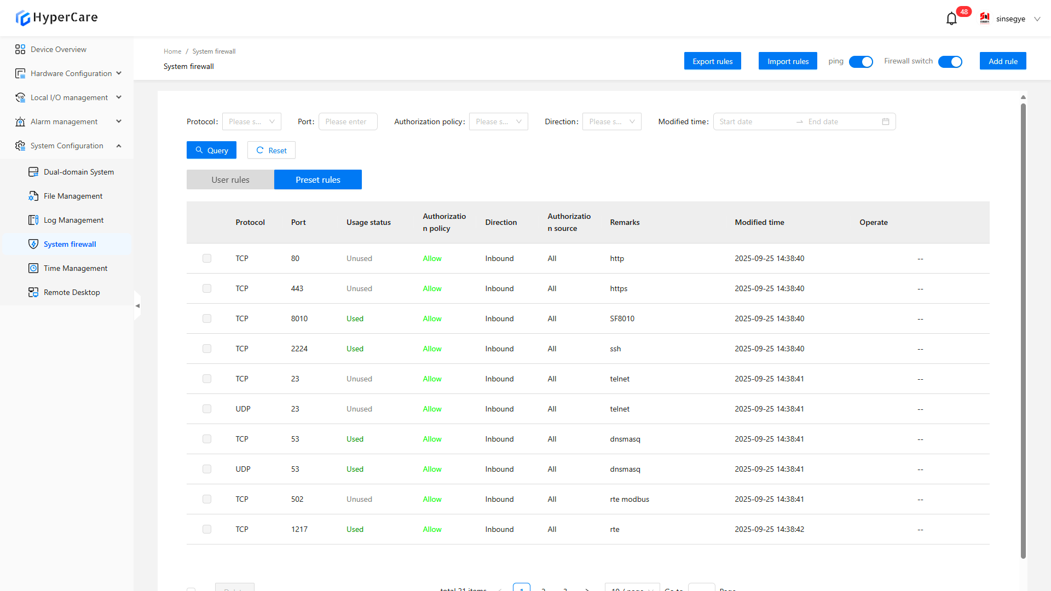Image resolution: width=1051 pixels, height=591 pixels.
Task: Switch to the User rules tab
Action: (x=230, y=179)
